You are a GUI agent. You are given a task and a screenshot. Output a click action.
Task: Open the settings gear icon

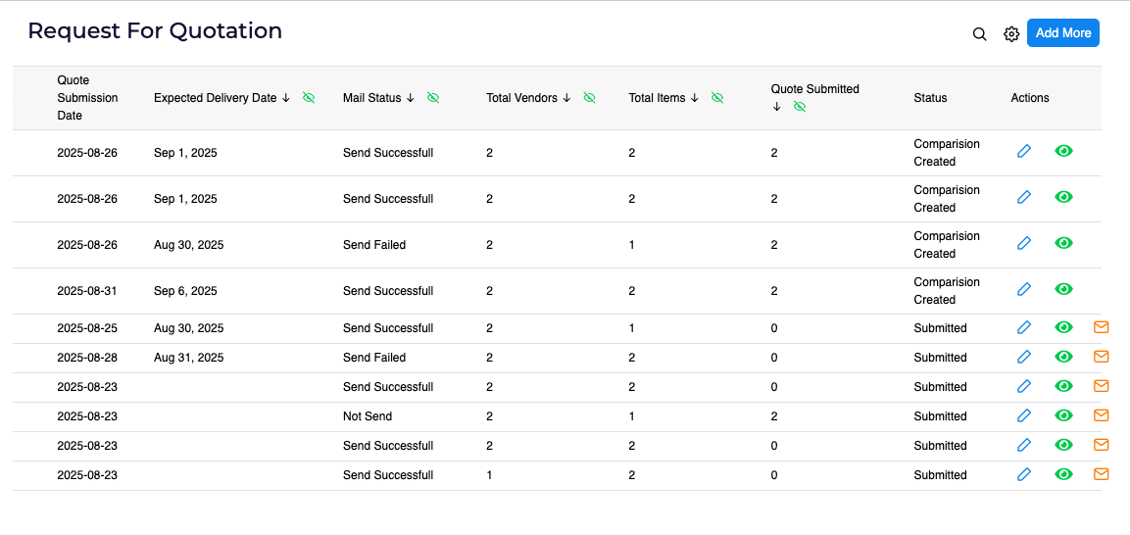(x=1011, y=34)
